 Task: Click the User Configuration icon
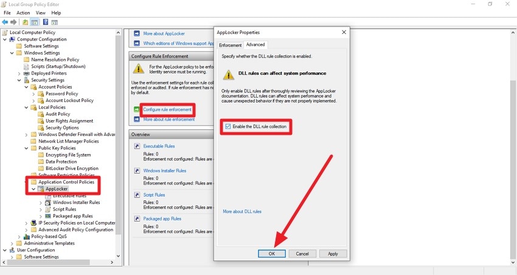(x=12, y=250)
